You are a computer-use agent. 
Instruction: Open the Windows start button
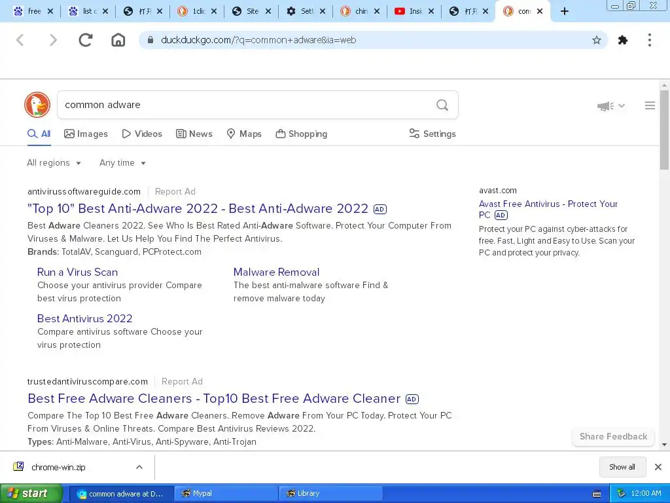pyautogui.click(x=30, y=494)
